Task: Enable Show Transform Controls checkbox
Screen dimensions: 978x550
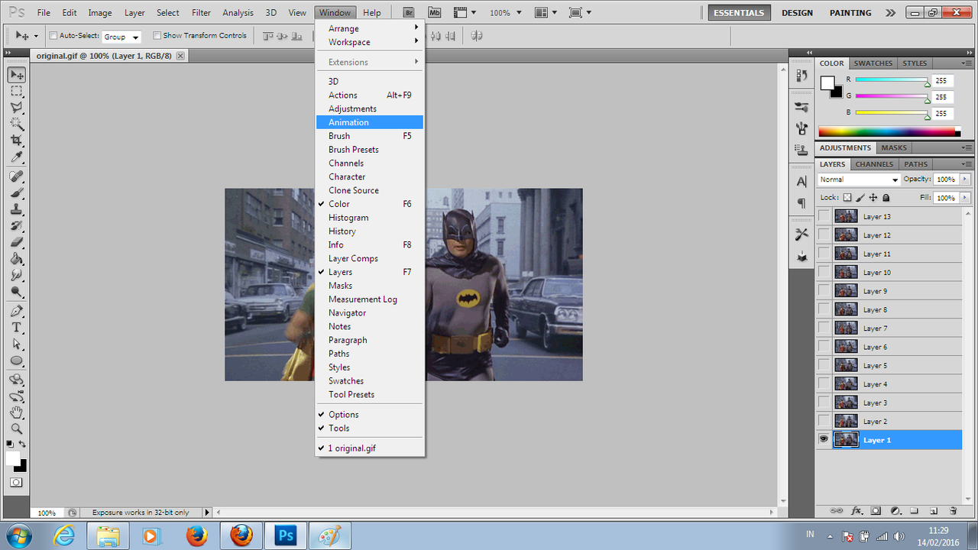Action: click(157, 36)
